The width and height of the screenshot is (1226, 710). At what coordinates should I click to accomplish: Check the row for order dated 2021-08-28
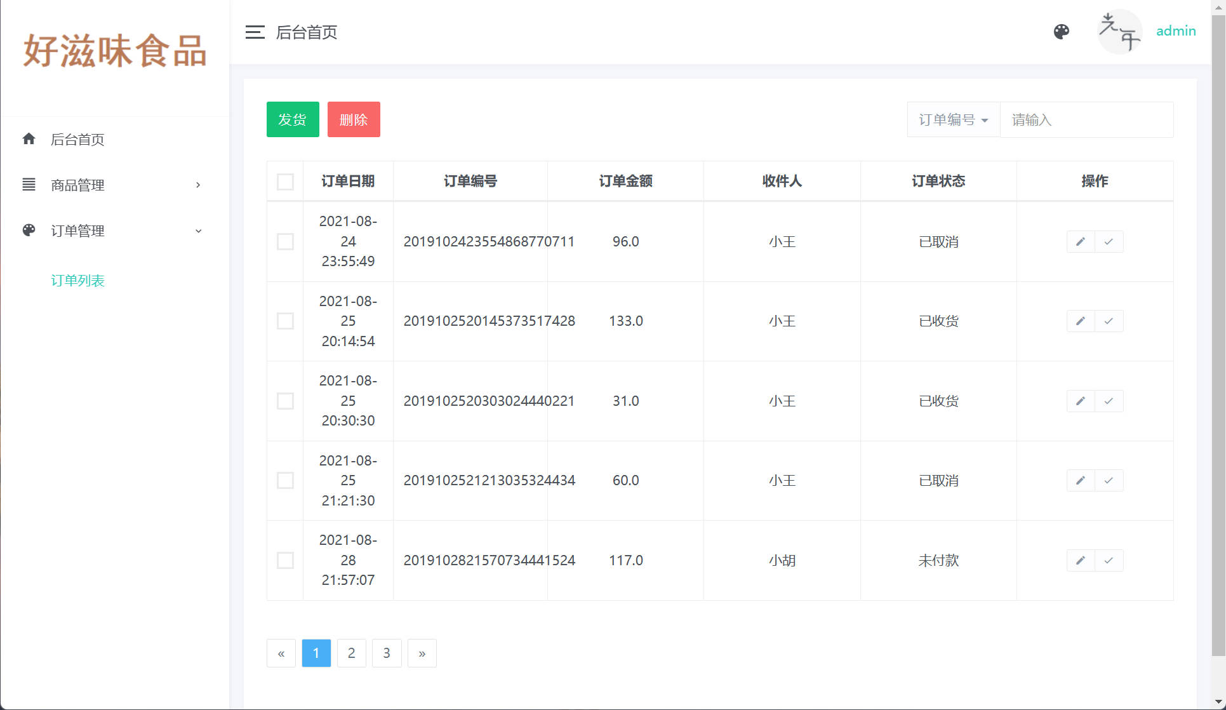point(284,560)
